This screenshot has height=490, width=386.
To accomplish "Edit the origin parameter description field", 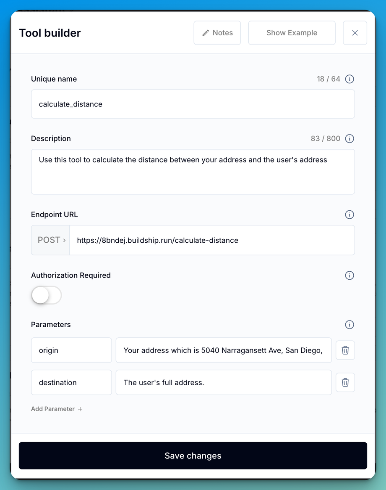I will coord(224,350).
